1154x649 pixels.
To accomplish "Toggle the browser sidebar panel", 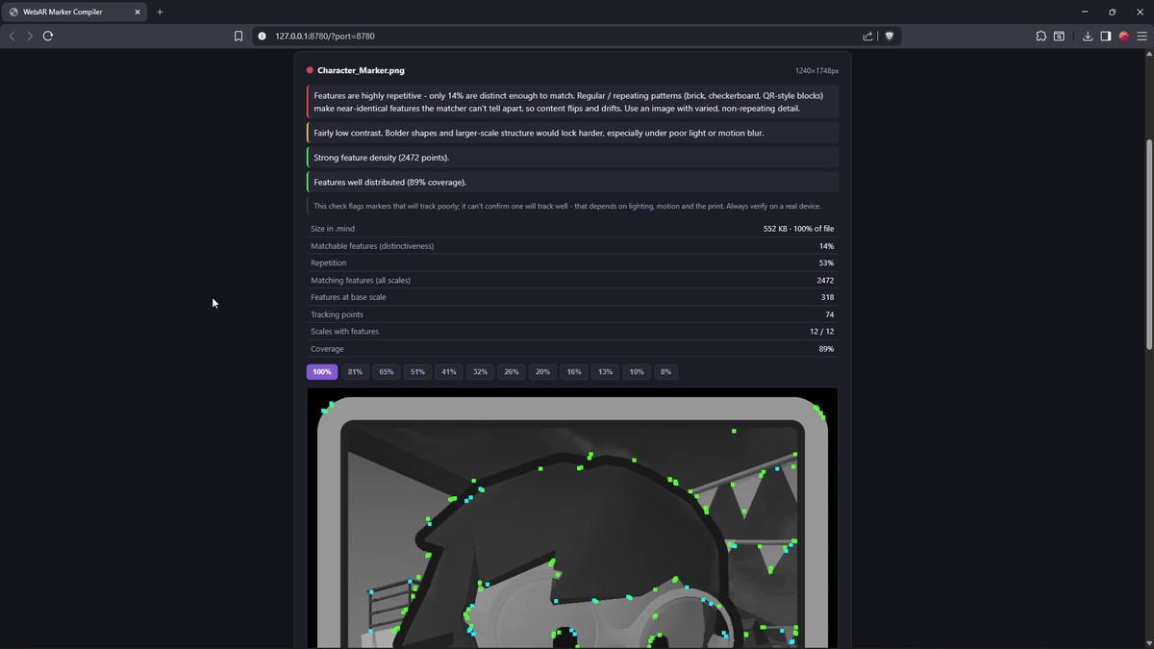I will tap(1106, 36).
